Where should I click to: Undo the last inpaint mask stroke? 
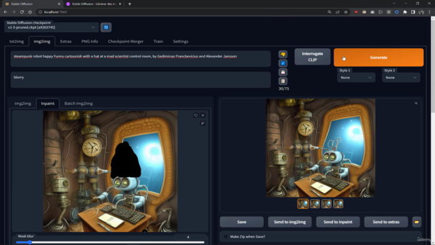pyautogui.click(x=196, y=115)
